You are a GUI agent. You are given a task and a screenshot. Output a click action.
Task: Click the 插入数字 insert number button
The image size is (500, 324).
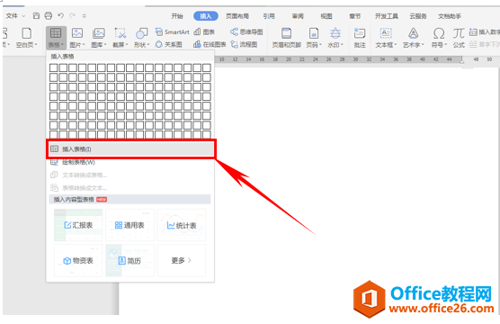(x=485, y=31)
